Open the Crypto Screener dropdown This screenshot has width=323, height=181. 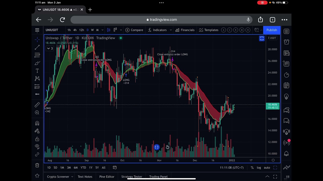(x=60, y=177)
